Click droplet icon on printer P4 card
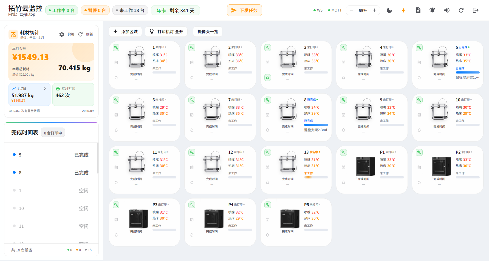Viewport: 489px width, 261px height. [x=192, y=235]
